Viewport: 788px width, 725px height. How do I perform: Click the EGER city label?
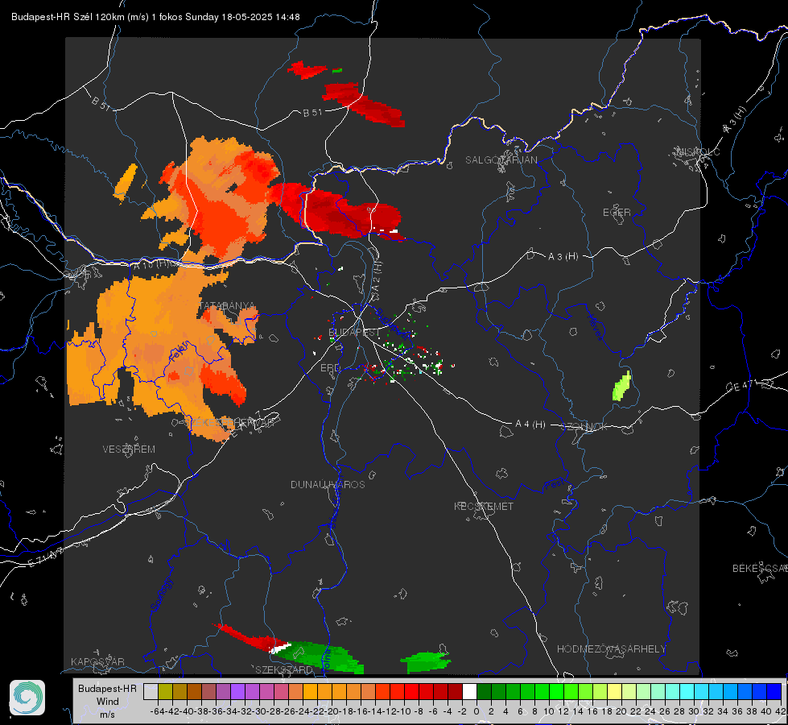click(x=617, y=213)
